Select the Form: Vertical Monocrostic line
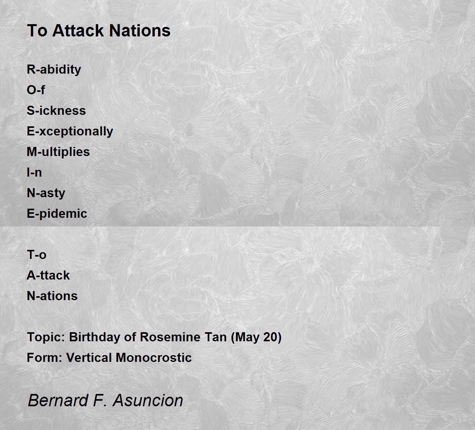The image size is (475, 430). click(x=109, y=358)
